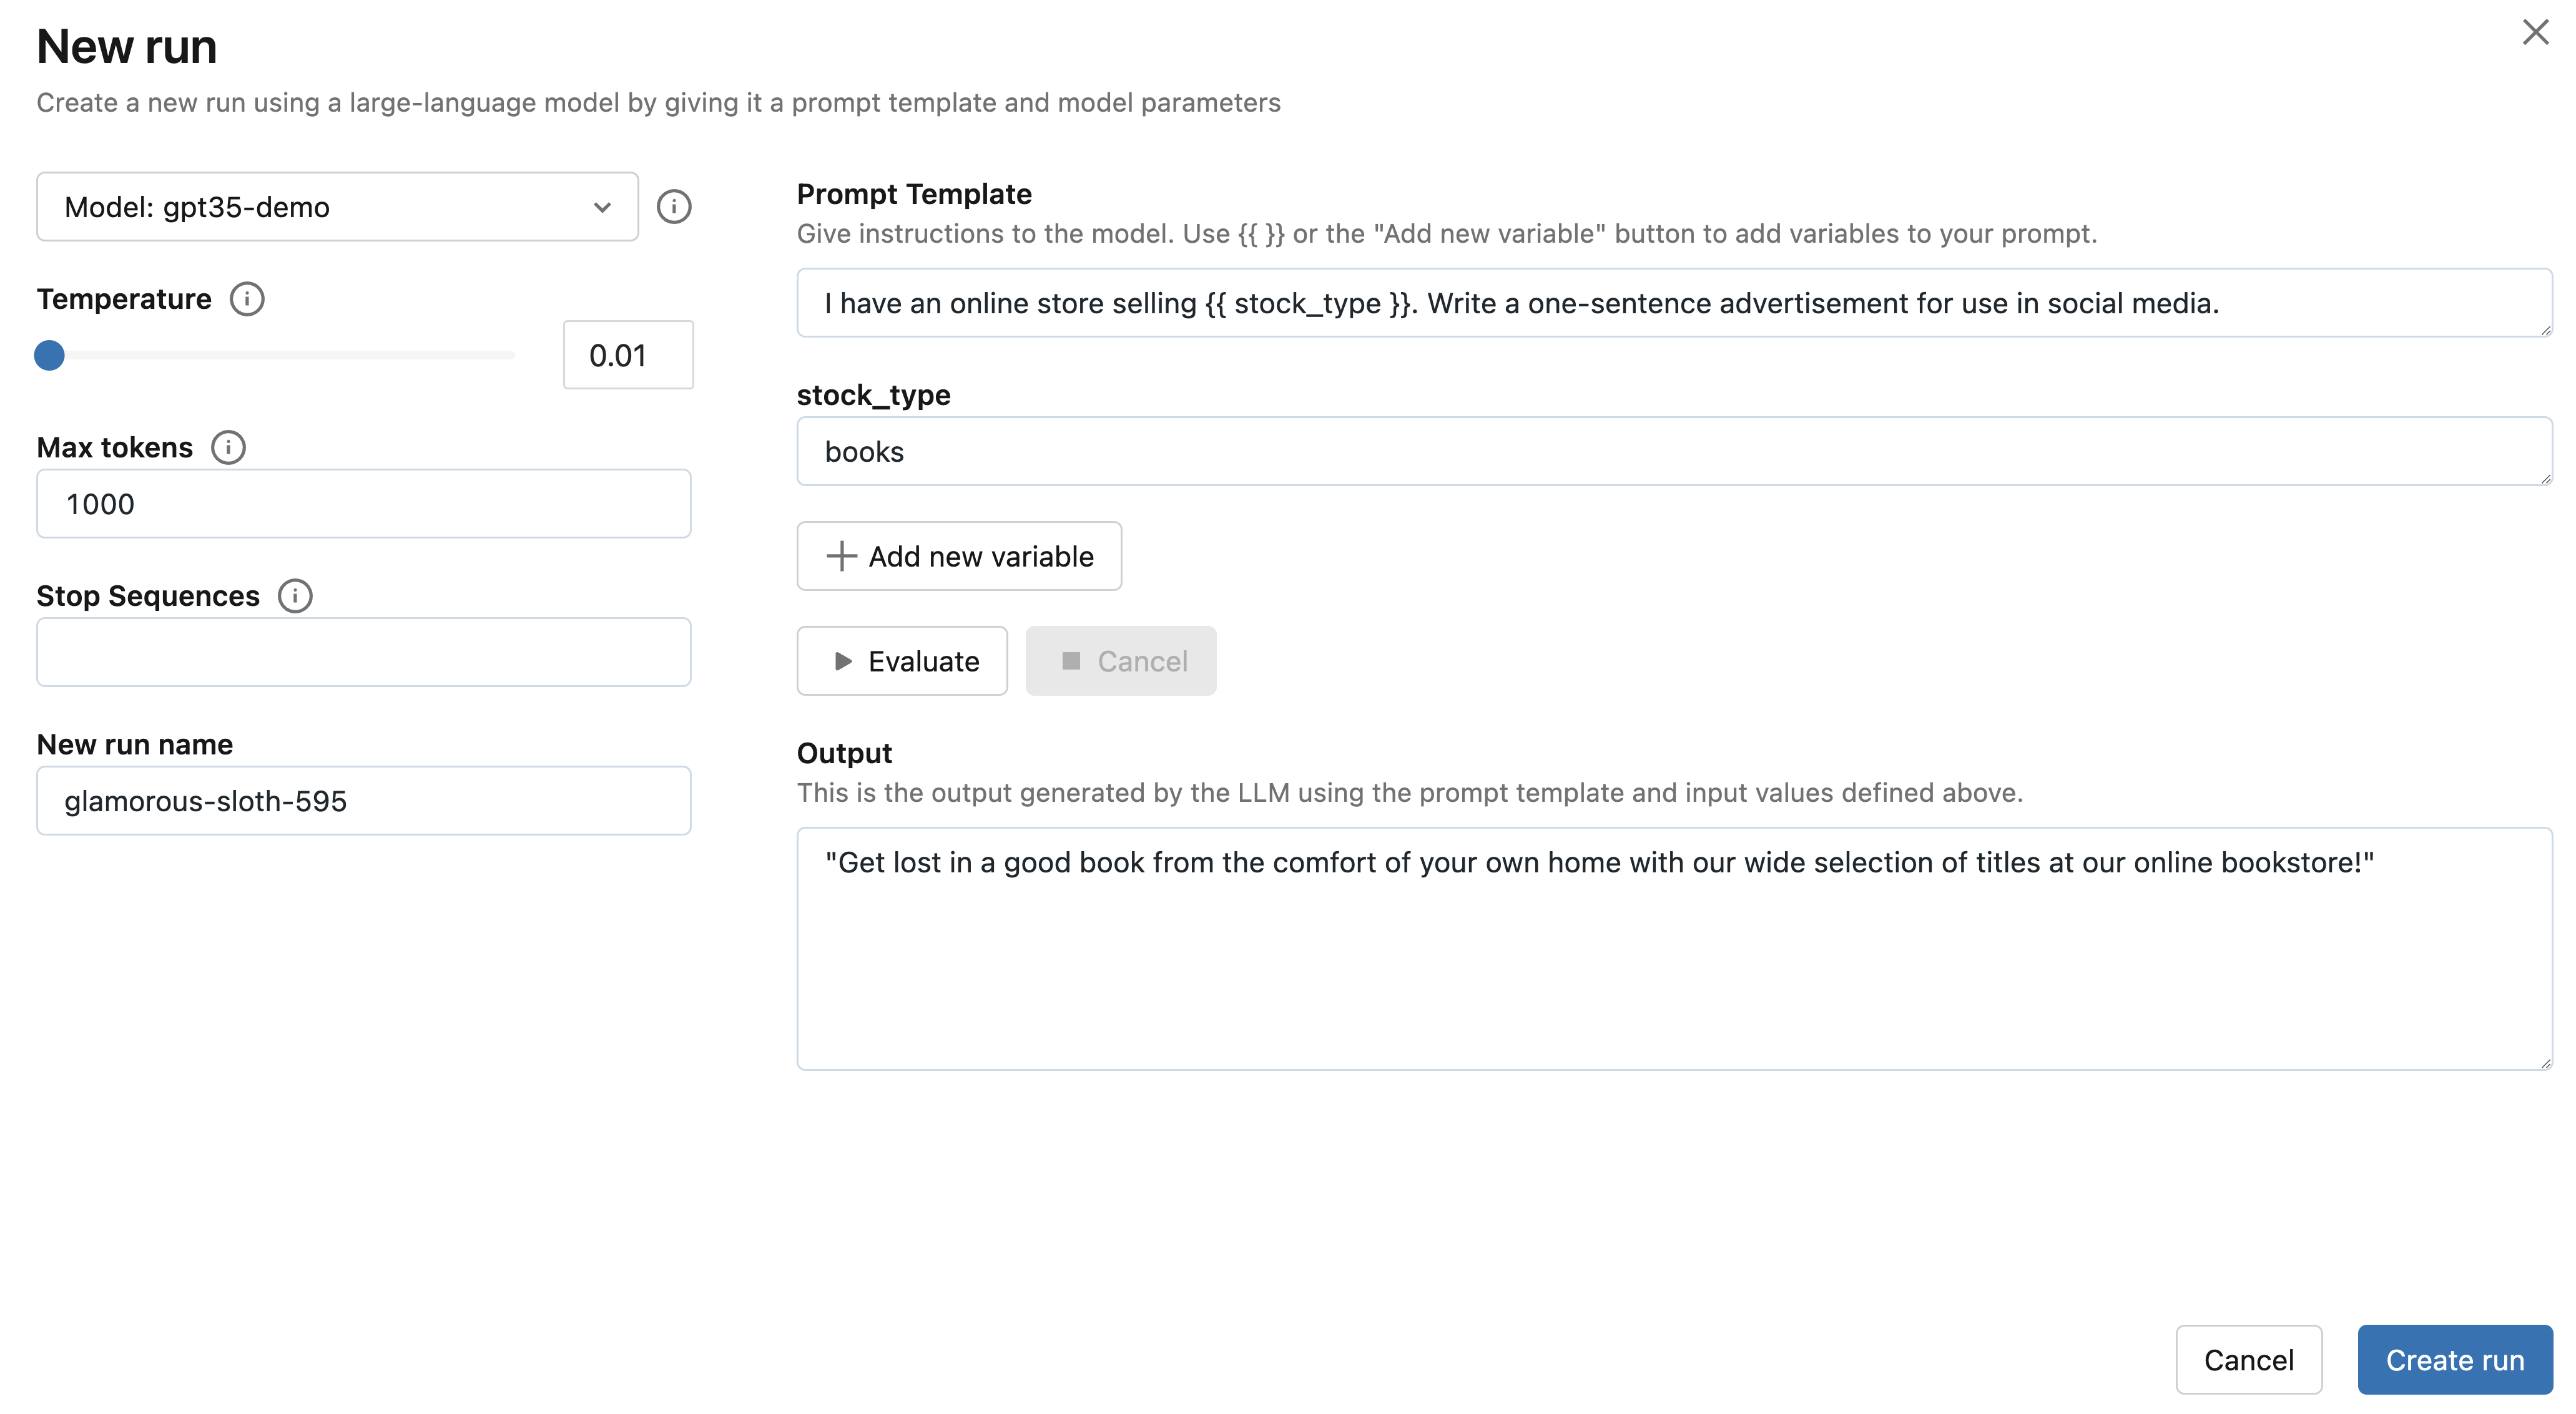Click inside the Output text area
The image size is (2576, 1414).
1673,949
